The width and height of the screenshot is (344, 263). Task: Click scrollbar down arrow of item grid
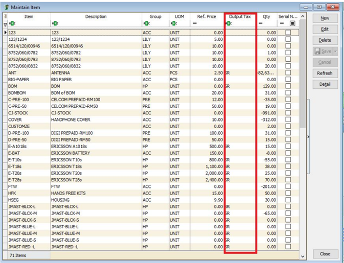click(x=302, y=255)
